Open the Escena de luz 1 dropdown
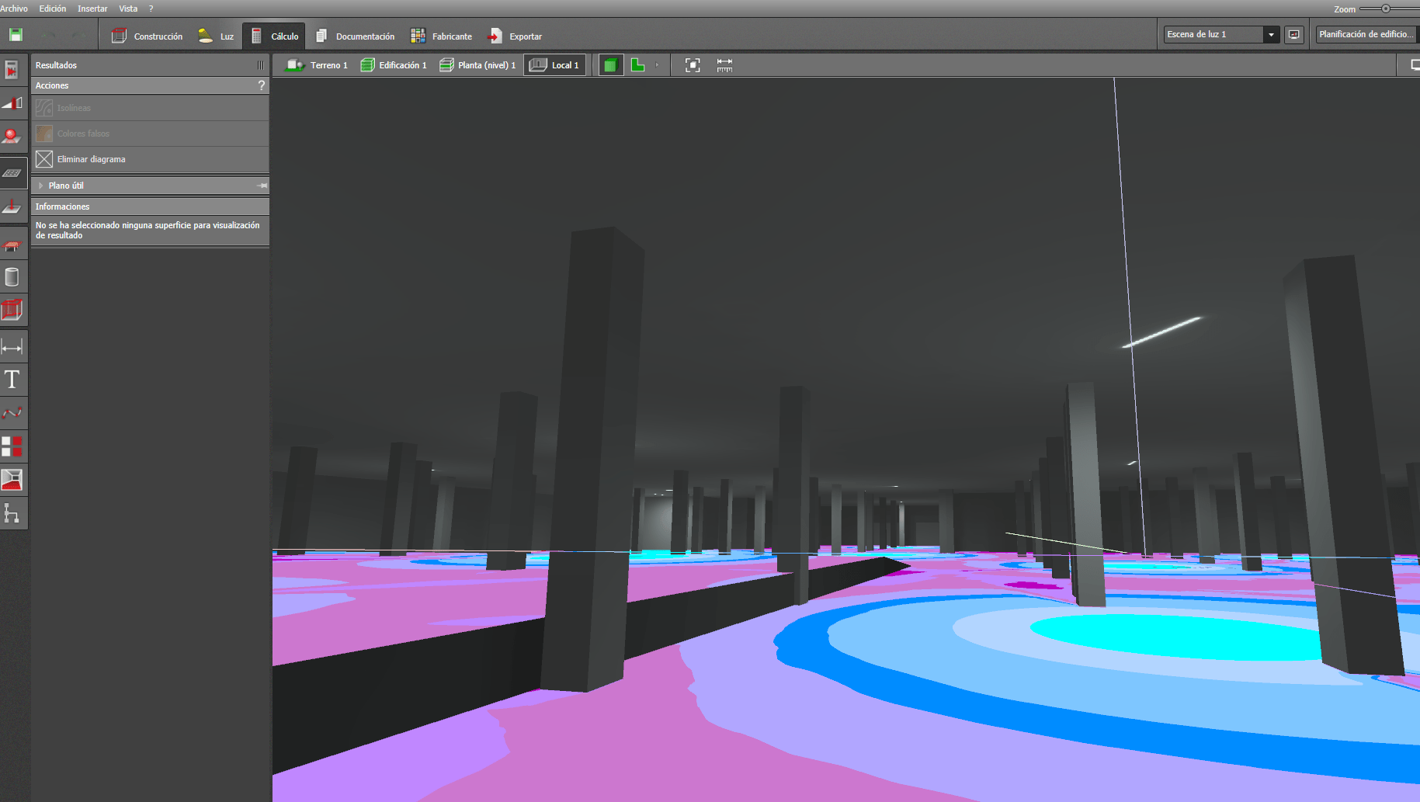Image resolution: width=1420 pixels, height=802 pixels. (1270, 35)
